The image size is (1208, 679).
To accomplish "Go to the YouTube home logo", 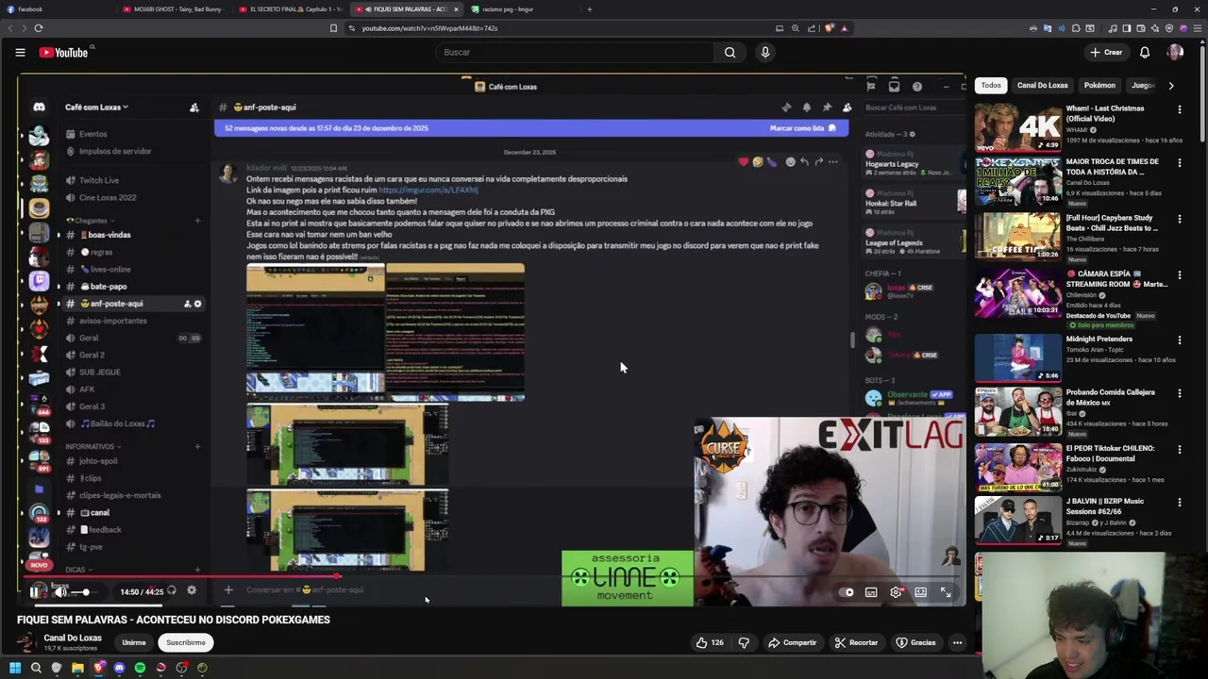I will (63, 53).
